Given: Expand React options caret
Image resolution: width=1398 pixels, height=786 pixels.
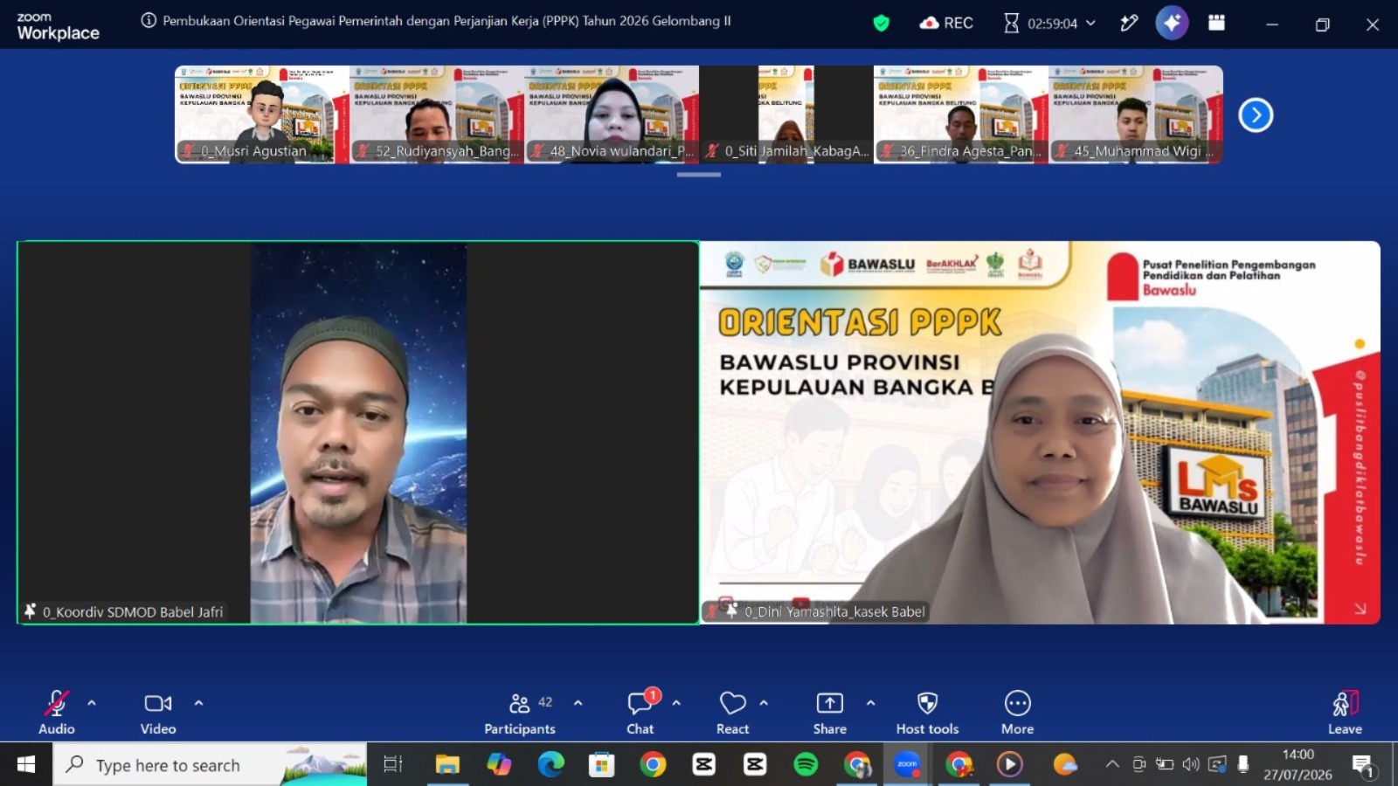Looking at the screenshot, I should pos(764,703).
